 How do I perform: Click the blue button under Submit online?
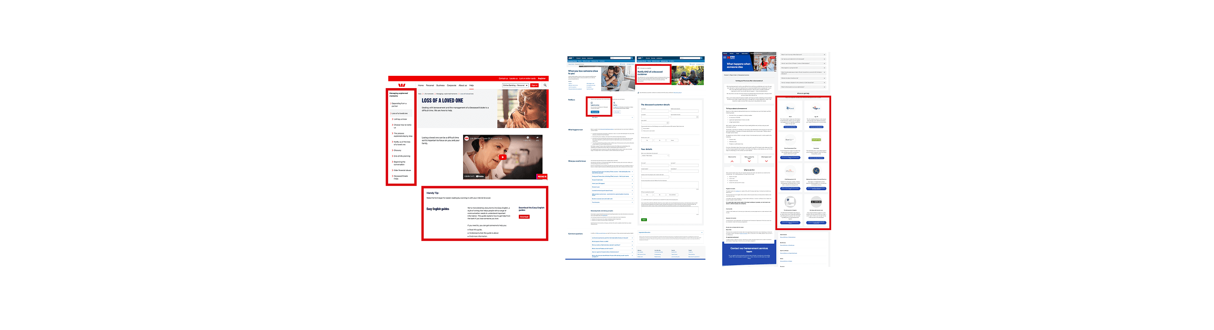pyautogui.click(x=595, y=112)
